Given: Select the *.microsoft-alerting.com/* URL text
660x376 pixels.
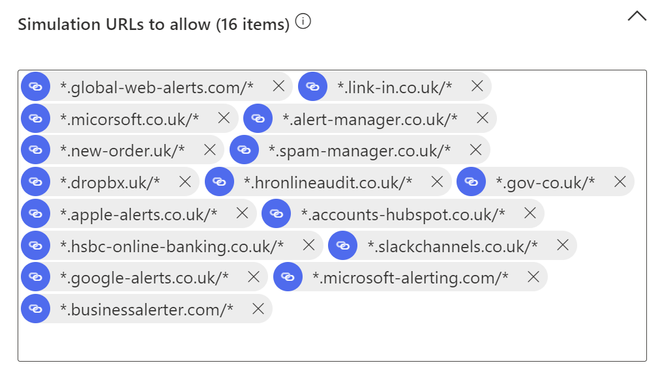Looking at the screenshot, I should [x=410, y=278].
